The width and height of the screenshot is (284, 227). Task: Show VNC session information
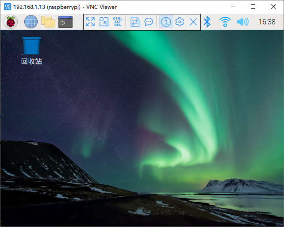pyautogui.click(x=166, y=22)
